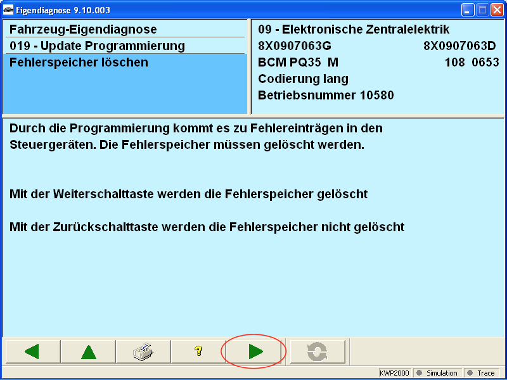This screenshot has height=380, width=507.
Task: Click the car icon in the title bar
Action: (x=8, y=10)
